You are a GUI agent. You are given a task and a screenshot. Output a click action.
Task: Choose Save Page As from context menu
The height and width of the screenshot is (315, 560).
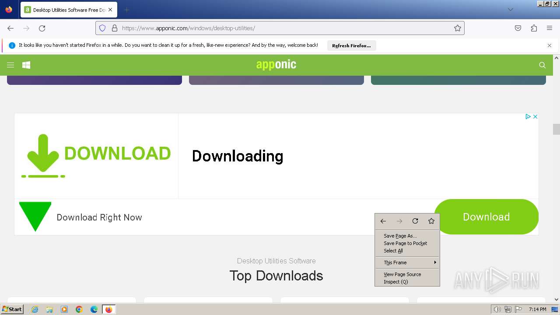tap(407, 236)
